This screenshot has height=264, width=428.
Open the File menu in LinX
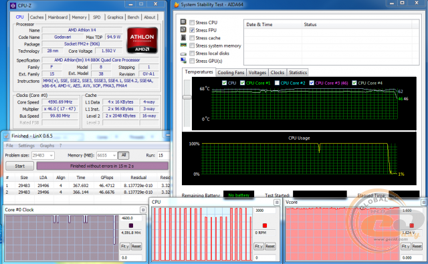tap(9, 146)
